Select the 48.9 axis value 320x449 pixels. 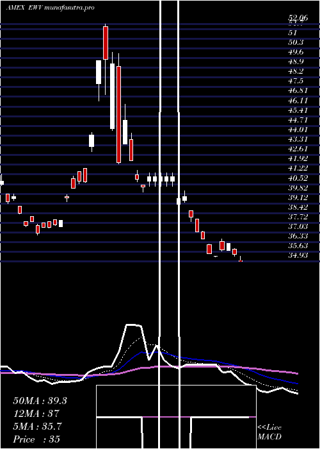[296, 62]
